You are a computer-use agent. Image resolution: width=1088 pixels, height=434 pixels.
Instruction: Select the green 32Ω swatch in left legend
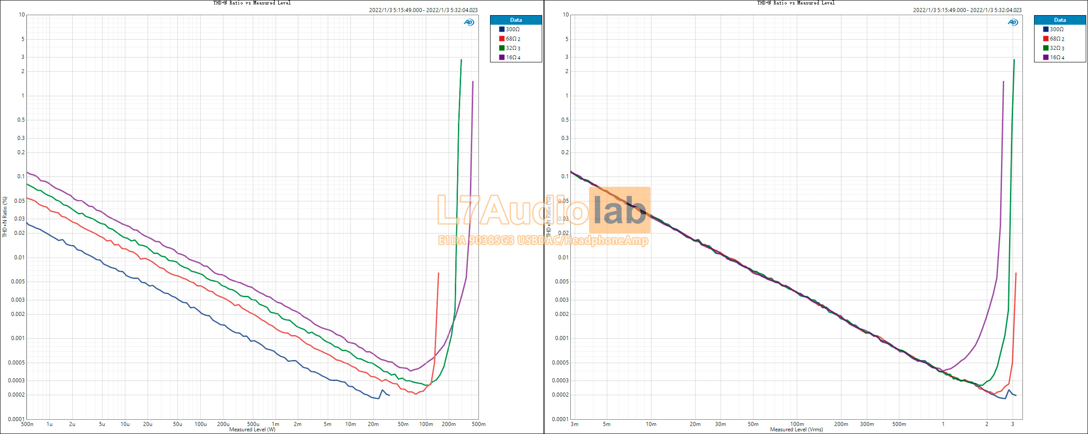tap(502, 48)
